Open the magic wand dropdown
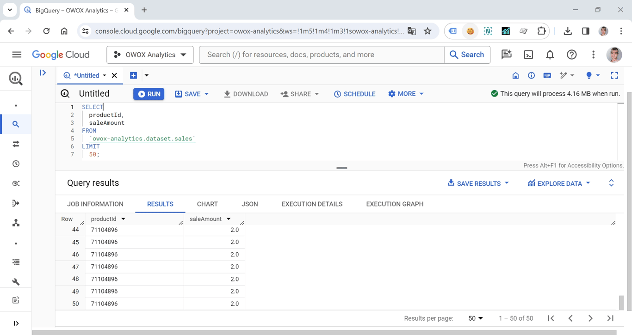The width and height of the screenshot is (632, 335). 567,75
